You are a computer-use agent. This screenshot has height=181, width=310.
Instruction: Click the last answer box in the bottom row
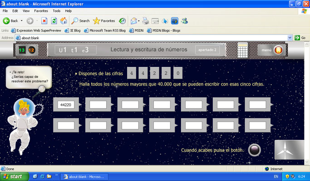tap(258, 125)
